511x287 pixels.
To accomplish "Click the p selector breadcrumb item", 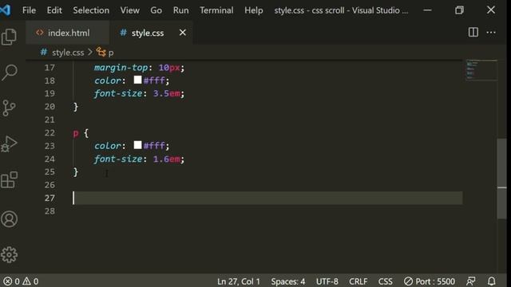I will (x=111, y=53).
